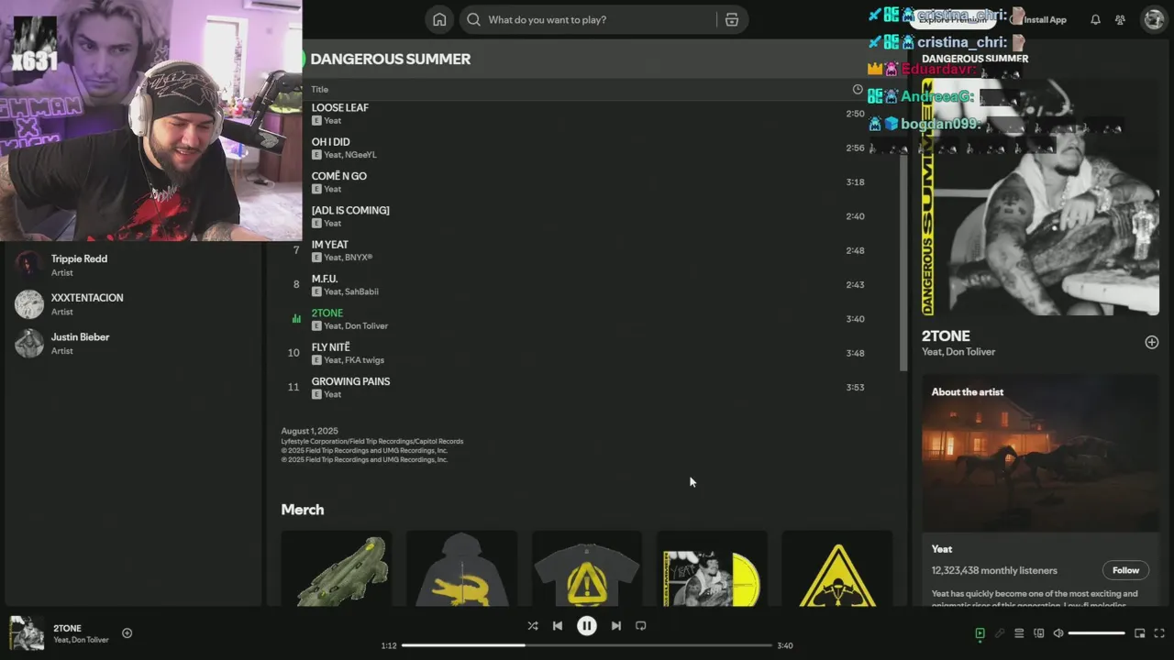Image resolution: width=1174 pixels, height=660 pixels.
Task: Click the clock duration column header
Action: click(x=858, y=89)
